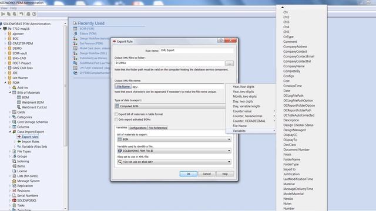This screenshot has height=211, width=376.
Task: Click the Help question mark toolbar icon
Action: pos(34,14)
